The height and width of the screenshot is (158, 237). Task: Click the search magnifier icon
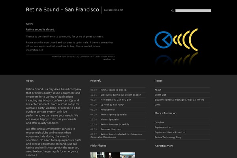pyautogui.click(x=172, y=11)
